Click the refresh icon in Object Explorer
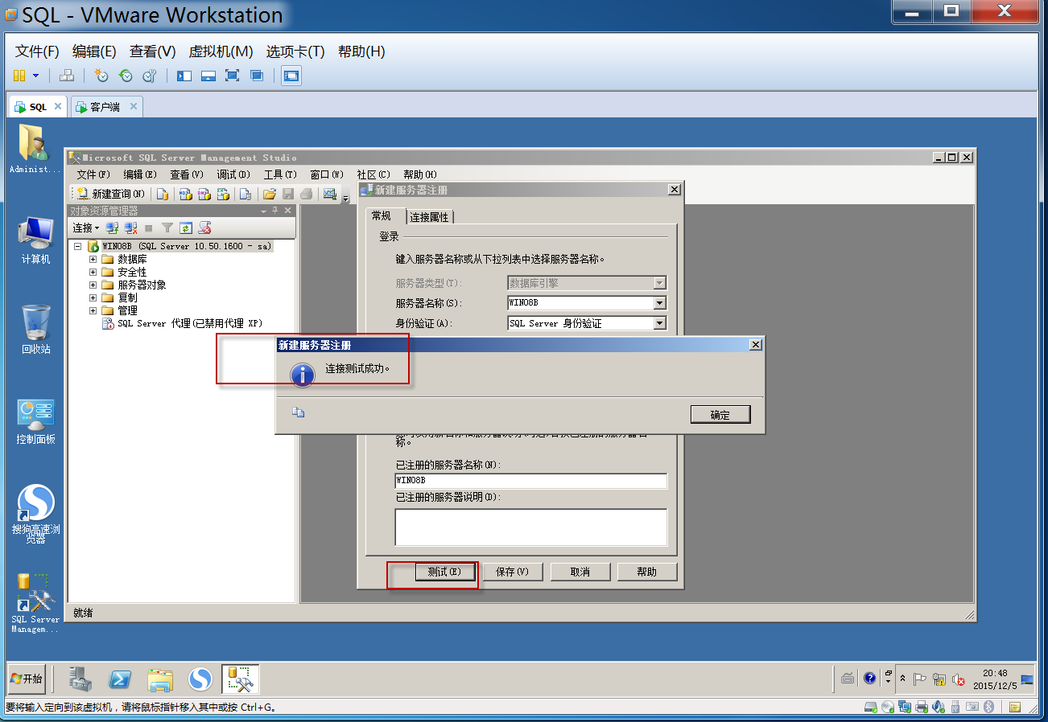The width and height of the screenshot is (1048, 722). (x=186, y=228)
